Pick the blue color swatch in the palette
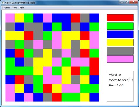This screenshot has width=139, height=107. [120, 34]
